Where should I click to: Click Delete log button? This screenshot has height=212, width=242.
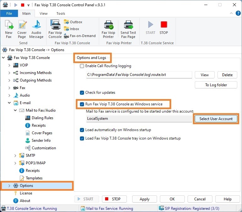click(x=227, y=75)
